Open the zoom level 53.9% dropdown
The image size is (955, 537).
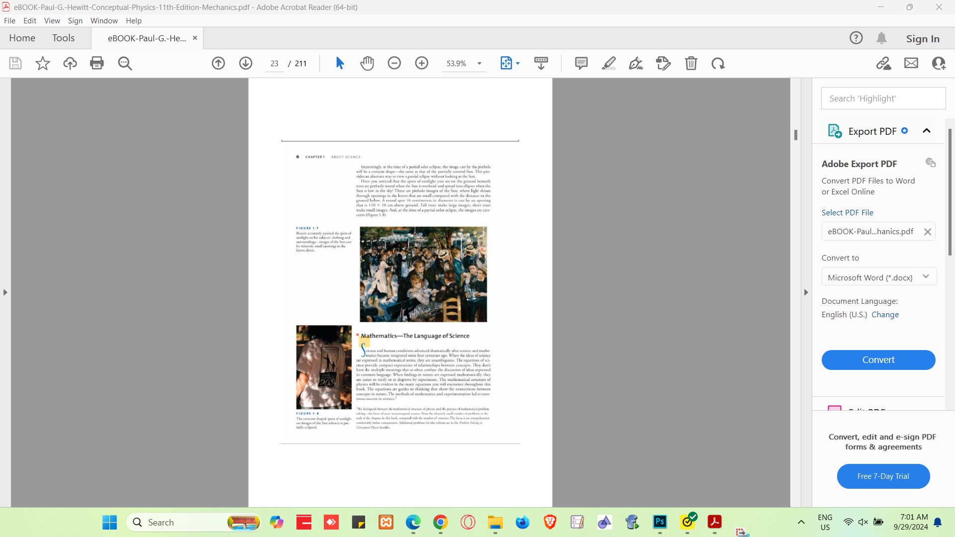tap(479, 64)
